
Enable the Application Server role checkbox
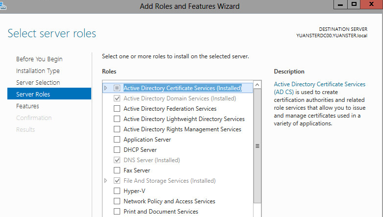pyautogui.click(x=117, y=140)
